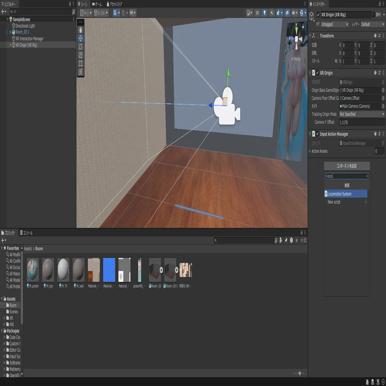Open the アセットストア (Asset Store) tab
The height and width of the screenshot is (386, 386).
(114, 4)
